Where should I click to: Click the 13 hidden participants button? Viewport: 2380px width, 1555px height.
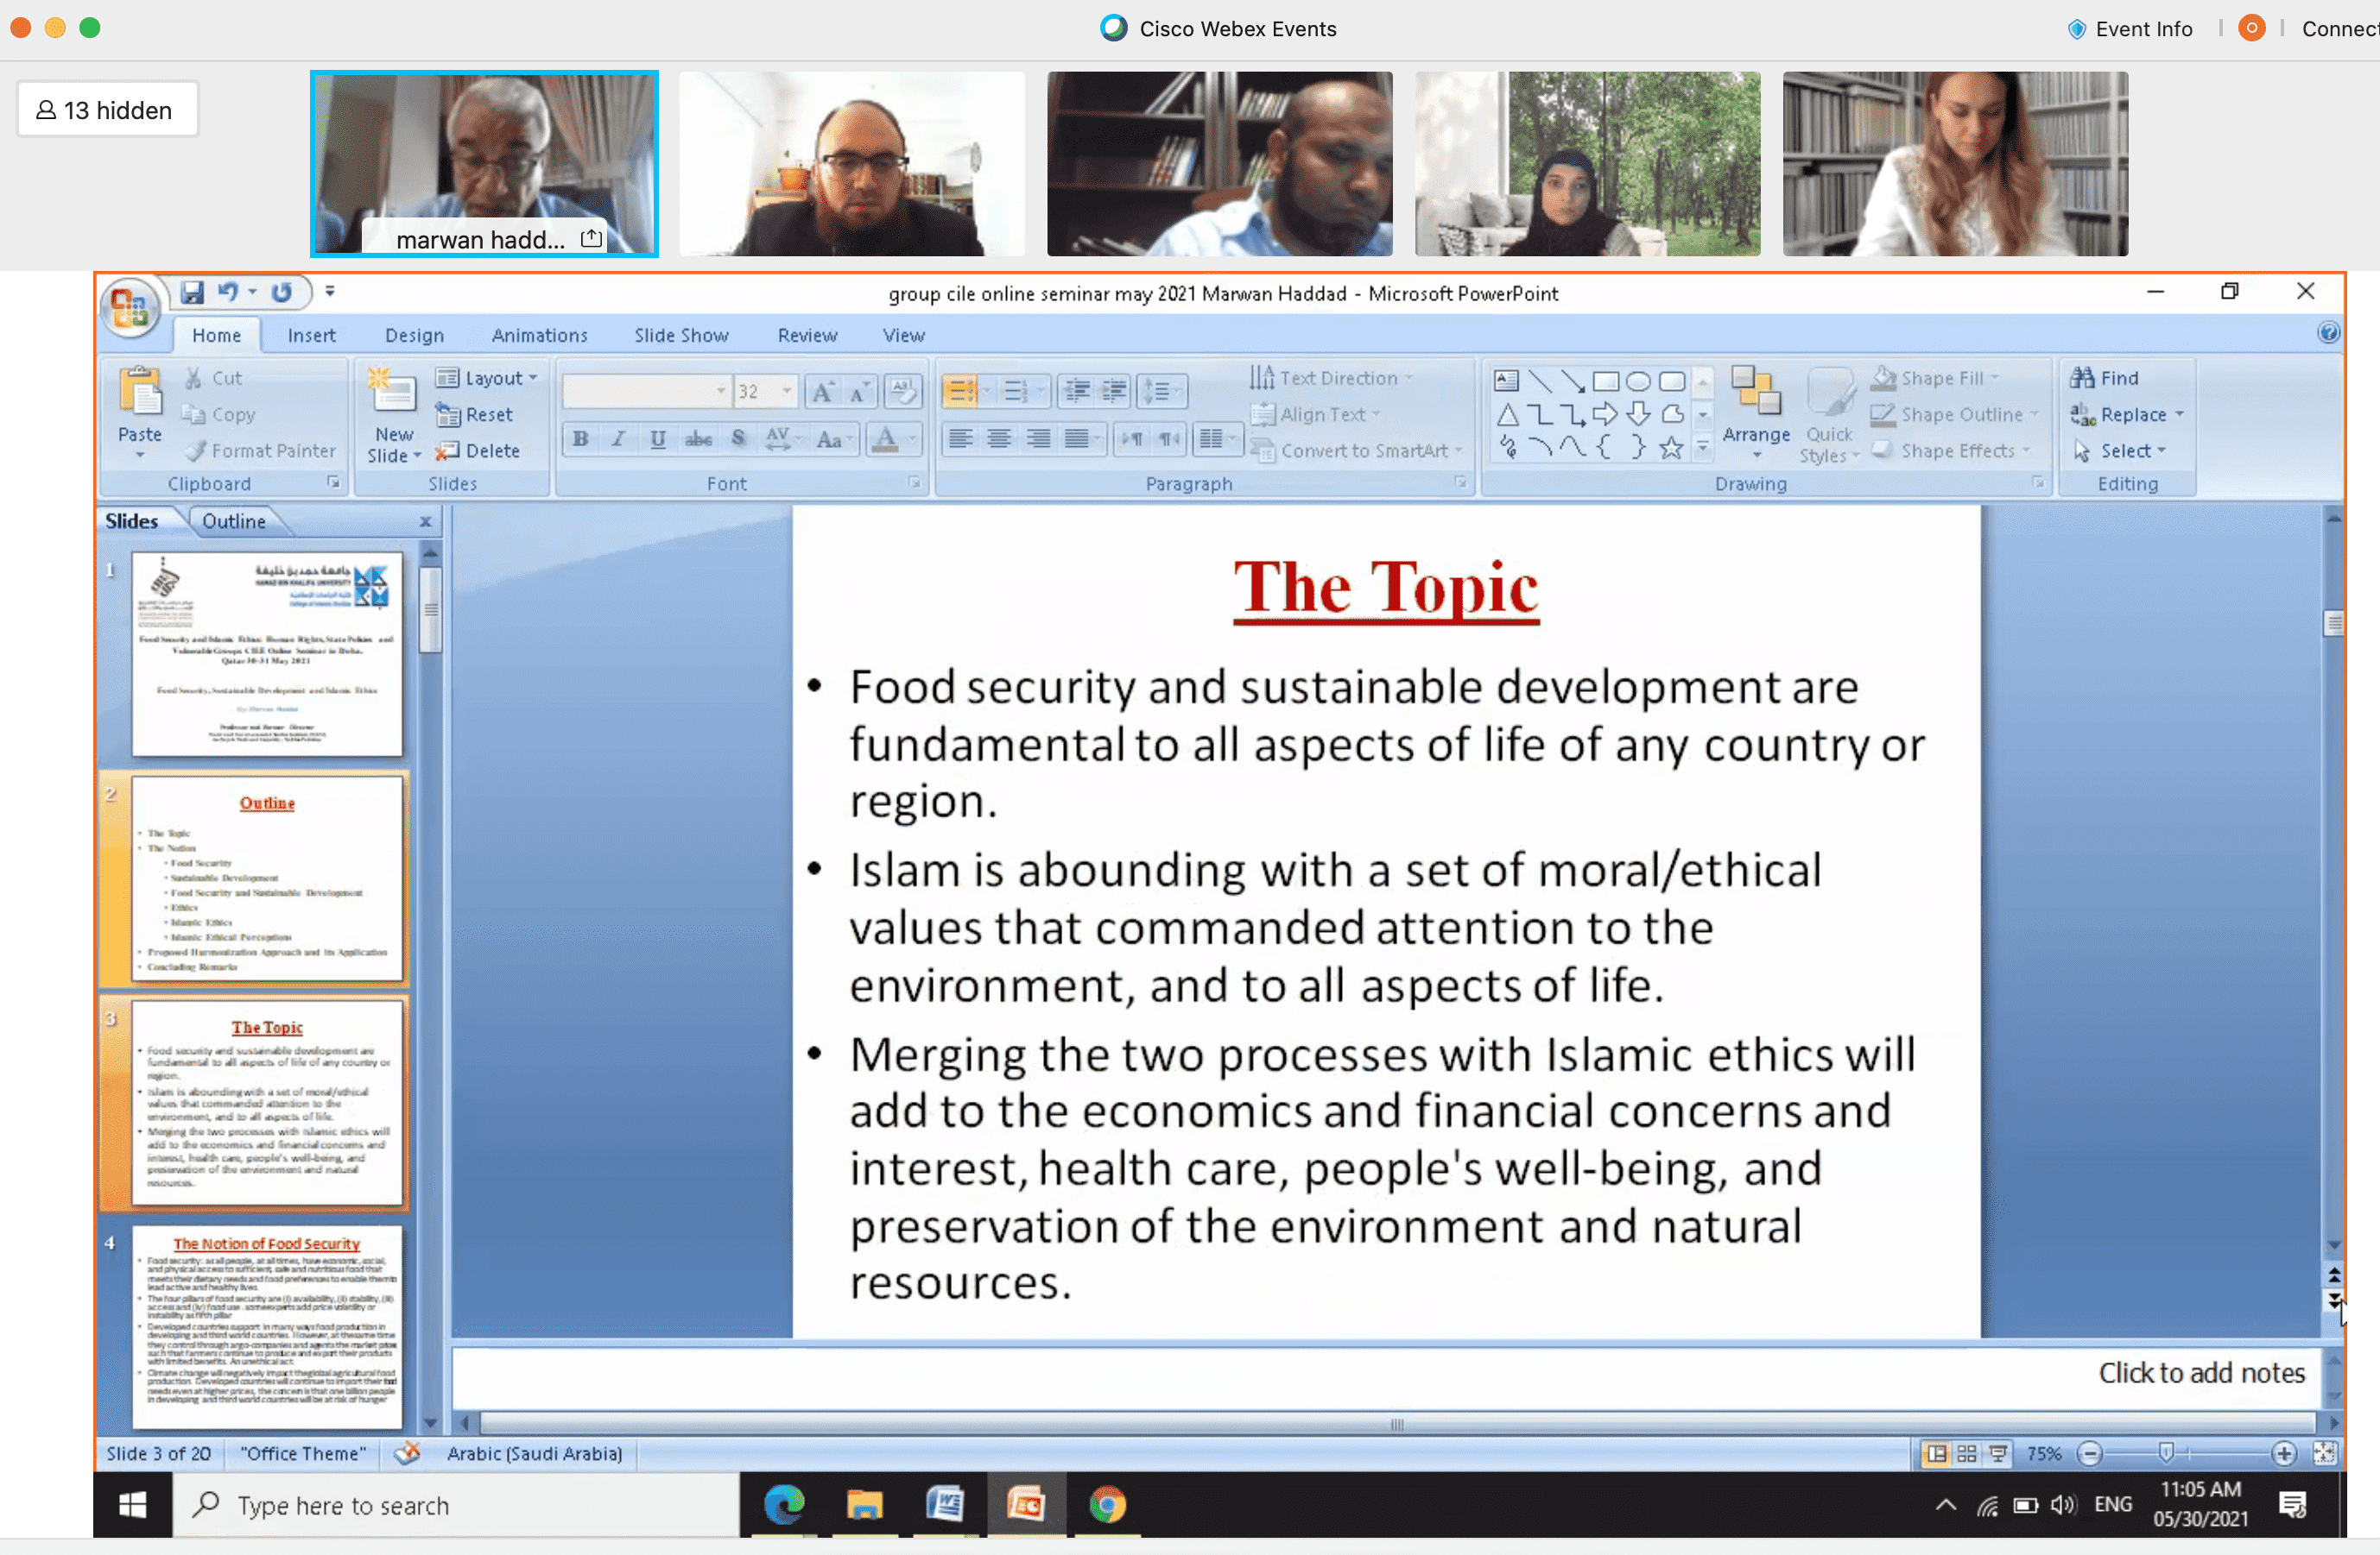tap(107, 109)
